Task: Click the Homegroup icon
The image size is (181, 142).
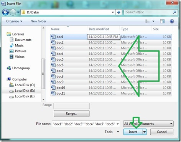Action: coord(9,68)
